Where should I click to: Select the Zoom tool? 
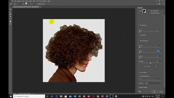click(10, 24)
